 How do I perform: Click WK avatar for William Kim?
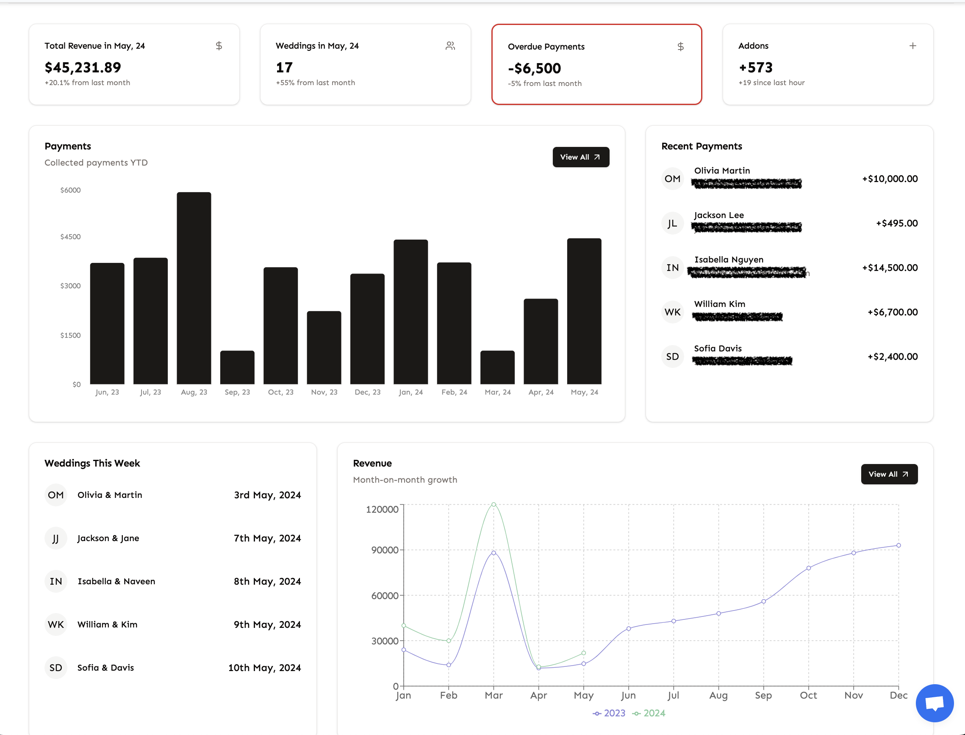click(672, 312)
